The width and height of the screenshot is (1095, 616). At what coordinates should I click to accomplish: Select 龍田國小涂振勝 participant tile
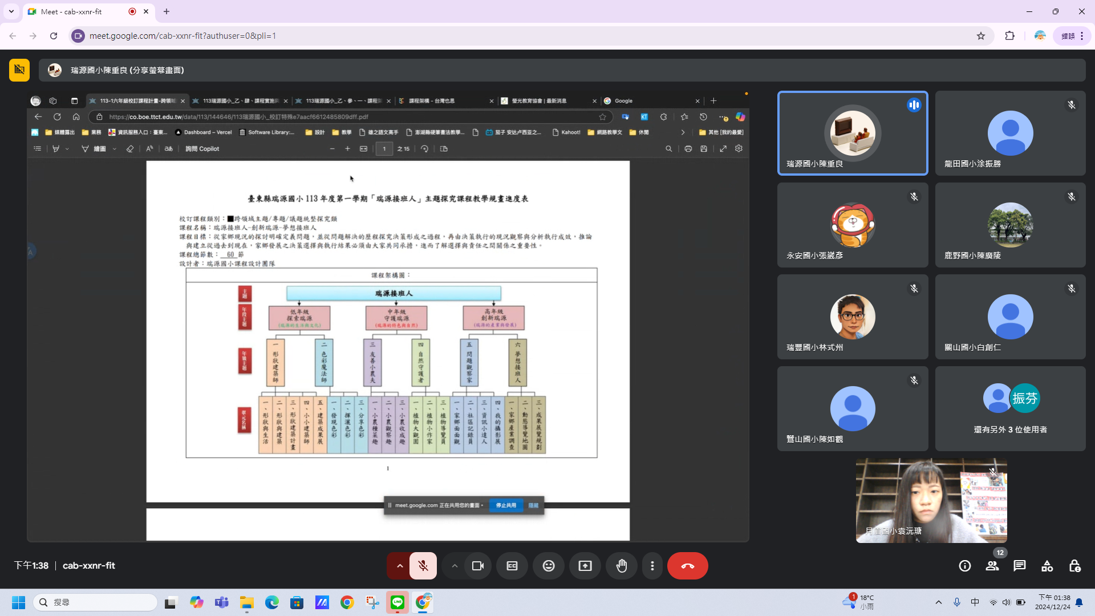point(1010,133)
